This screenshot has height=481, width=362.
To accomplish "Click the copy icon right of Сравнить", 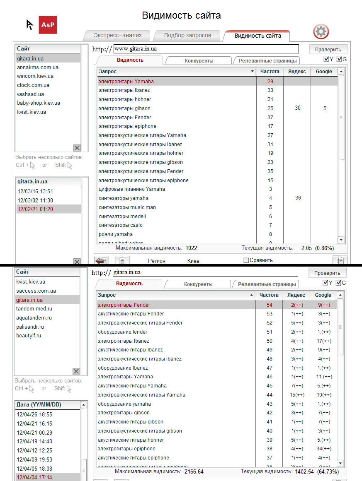I will coord(340,260).
